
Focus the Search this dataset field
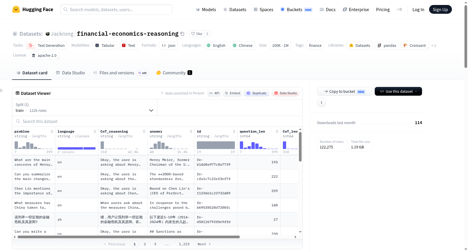[x=157, y=121]
